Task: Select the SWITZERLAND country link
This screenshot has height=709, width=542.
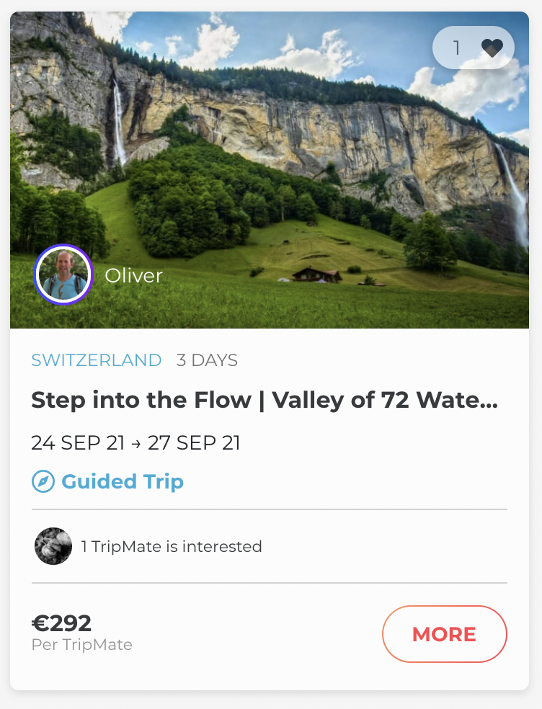Action: (x=97, y=360)
